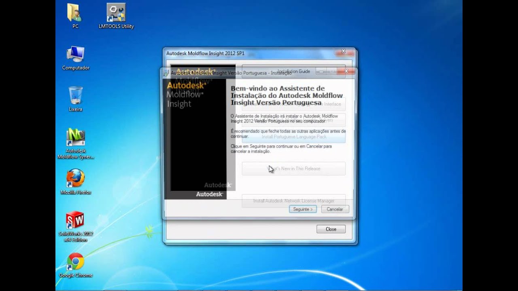Select the Lixeira recycle bin icon
The height and width of the screenshot is (291, 518).
[x=76, y=98]
